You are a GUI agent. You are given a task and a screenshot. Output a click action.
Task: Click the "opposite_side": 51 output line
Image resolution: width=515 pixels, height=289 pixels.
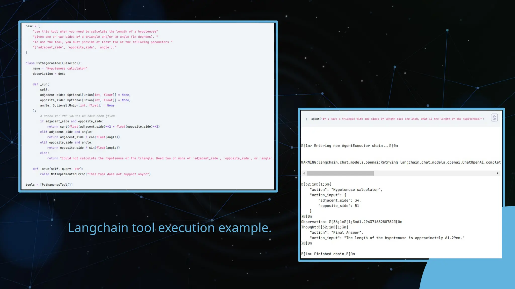(338, 206)
